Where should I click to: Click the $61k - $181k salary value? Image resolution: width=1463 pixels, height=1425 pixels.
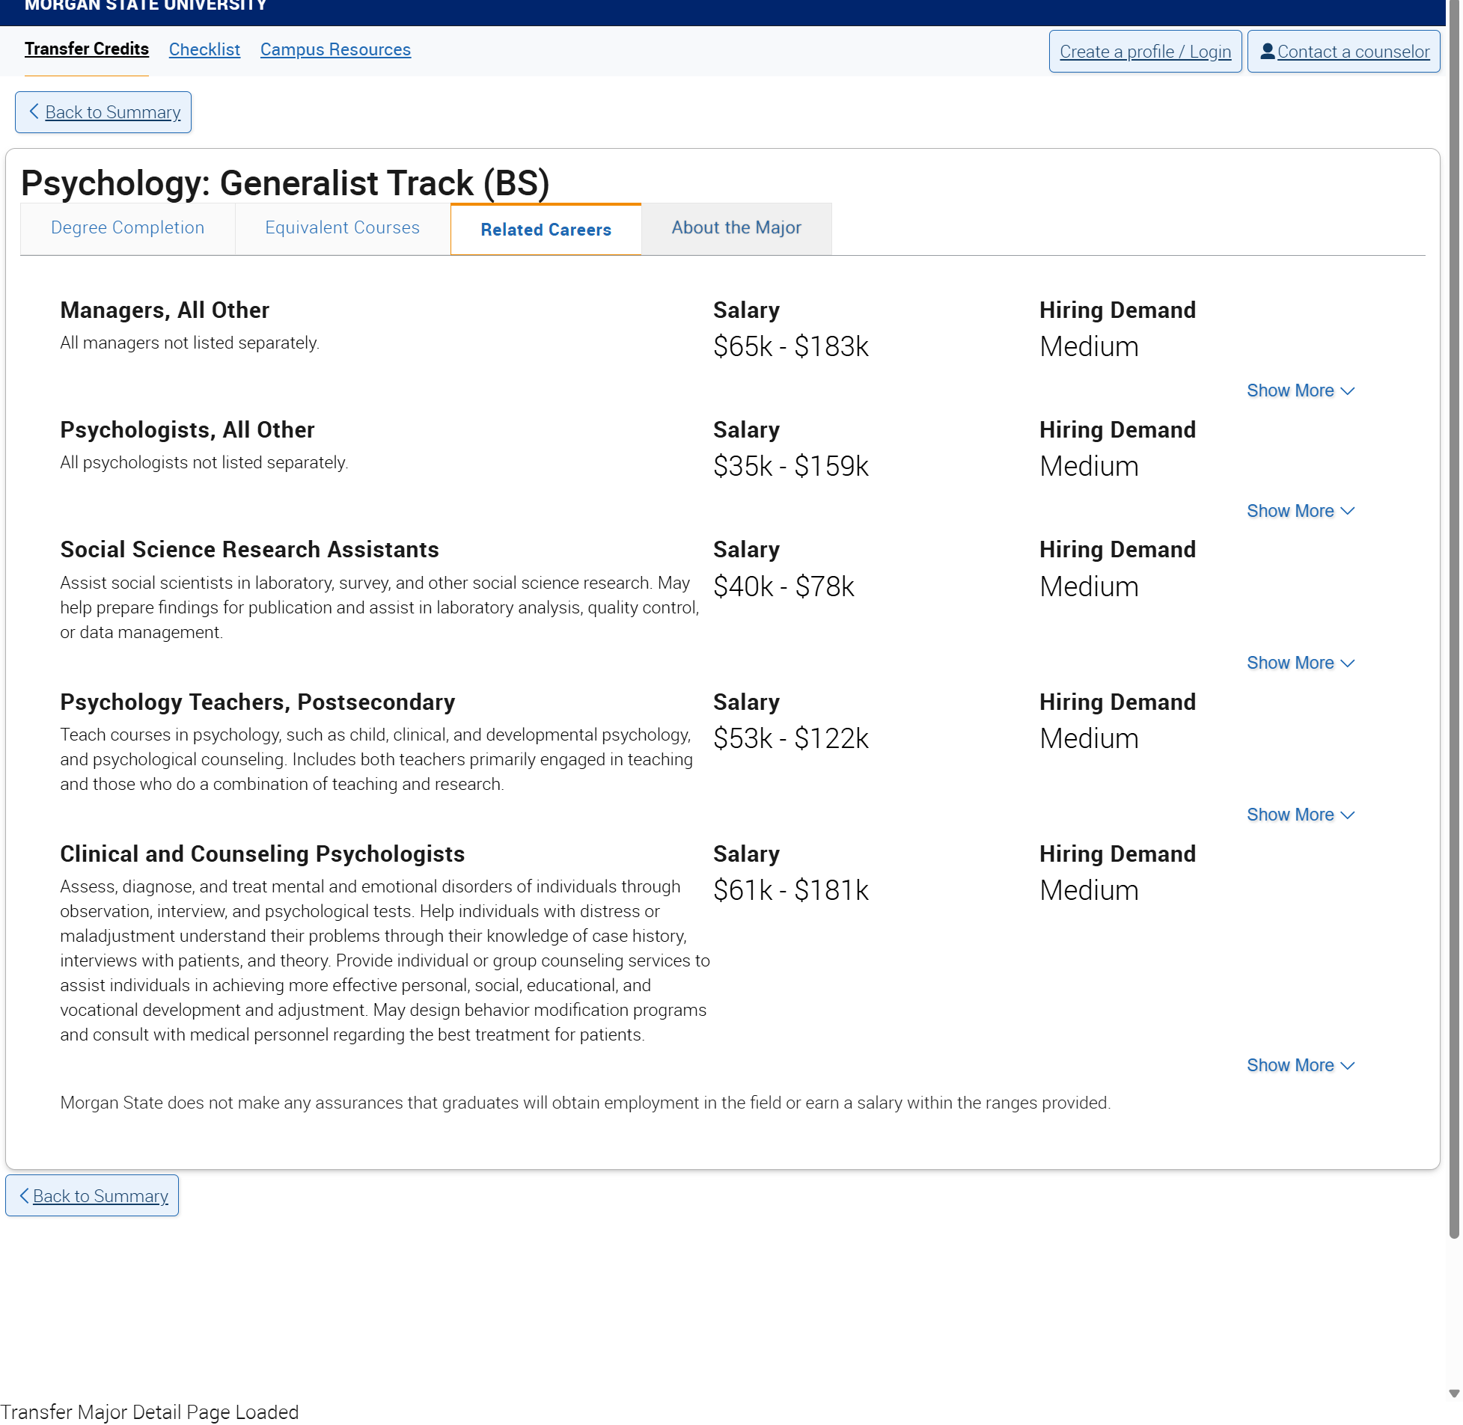tap(791, 892)
